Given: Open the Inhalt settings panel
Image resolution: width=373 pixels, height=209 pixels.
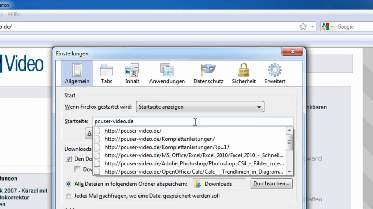Looking at the screenshot, I should [132, 73].
